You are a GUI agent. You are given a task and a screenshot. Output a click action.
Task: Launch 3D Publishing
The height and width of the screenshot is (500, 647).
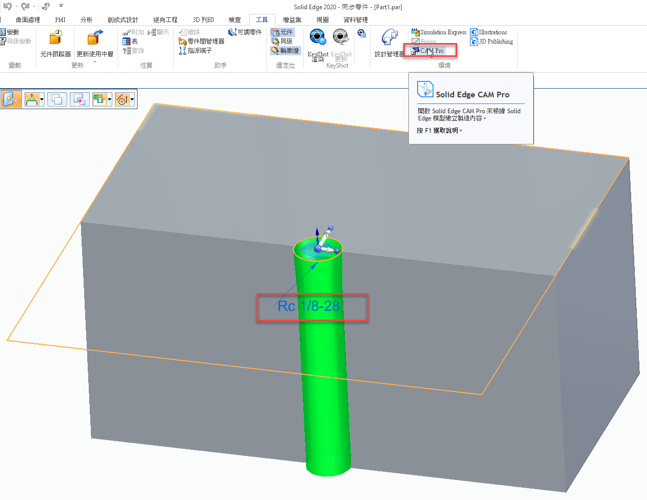pyautogui.click(x=492, y=41)
